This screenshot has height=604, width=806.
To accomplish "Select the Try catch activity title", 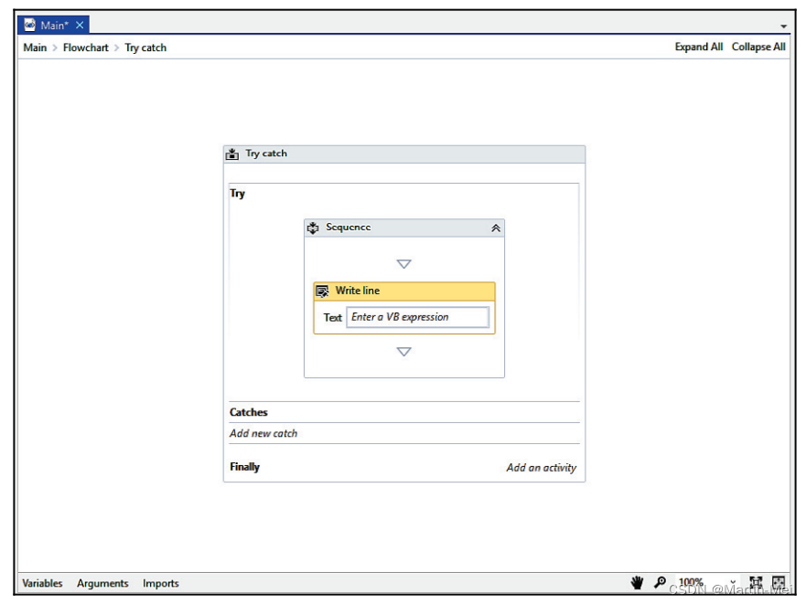I will point(265,153).
